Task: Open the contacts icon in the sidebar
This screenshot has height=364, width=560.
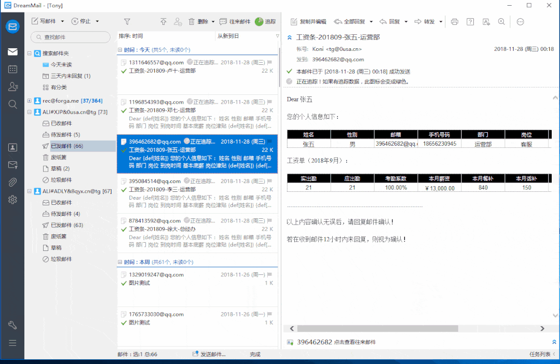Action: 12,87
